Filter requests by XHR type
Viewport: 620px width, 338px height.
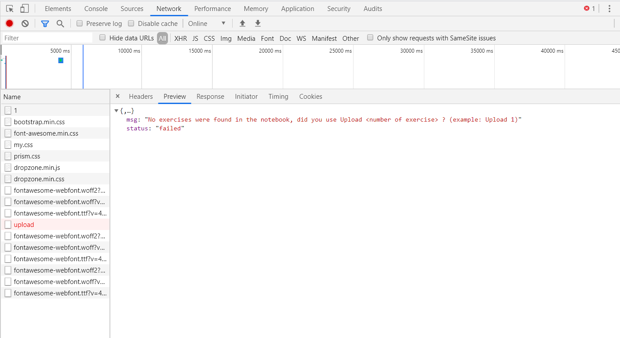180,39
